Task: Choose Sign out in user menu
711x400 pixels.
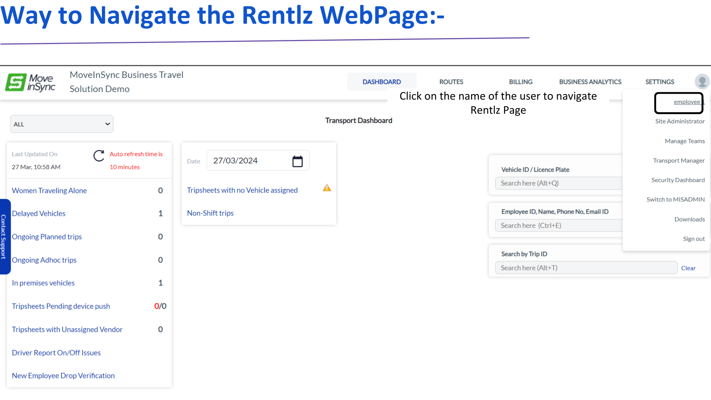Action: [x=694, y=239]
